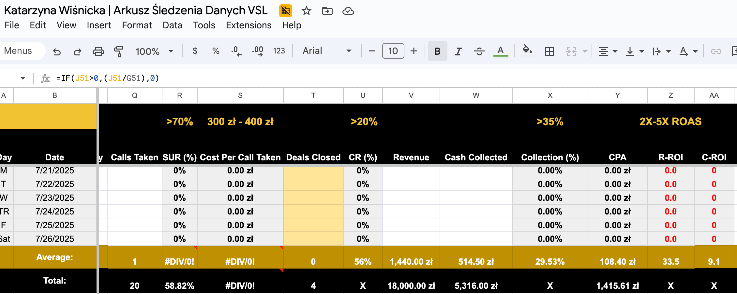Open text rotation dropdown

[x=688, y=51]
